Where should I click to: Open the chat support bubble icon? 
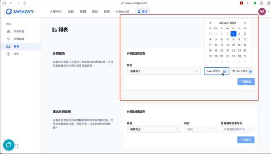pyautogui.click(x=8, y=145)
